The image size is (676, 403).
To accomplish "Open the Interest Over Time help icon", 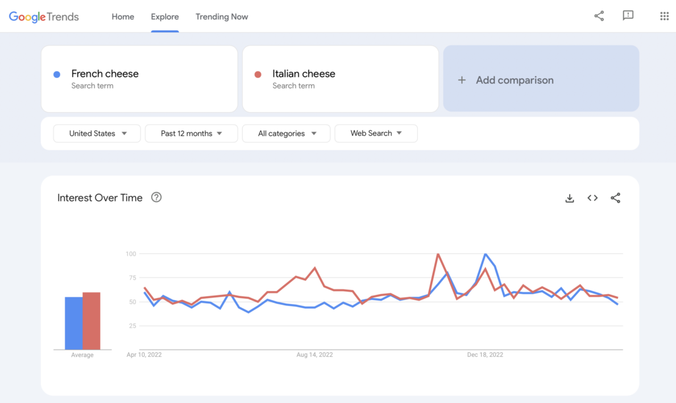I will pos(156,197).
